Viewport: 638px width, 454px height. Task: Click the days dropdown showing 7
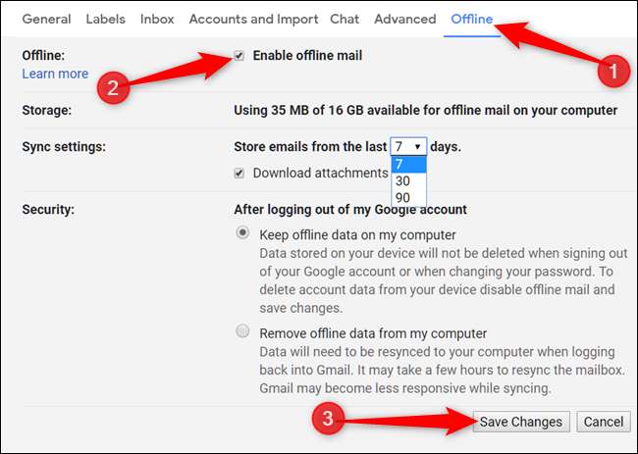(x=408, y=146)
